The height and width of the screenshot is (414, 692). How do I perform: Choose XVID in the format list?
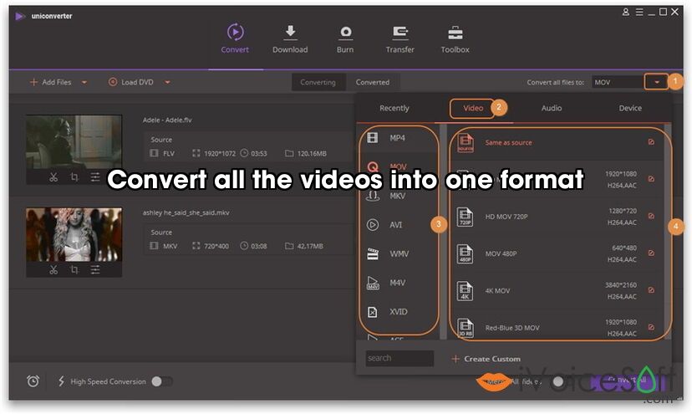398,312
